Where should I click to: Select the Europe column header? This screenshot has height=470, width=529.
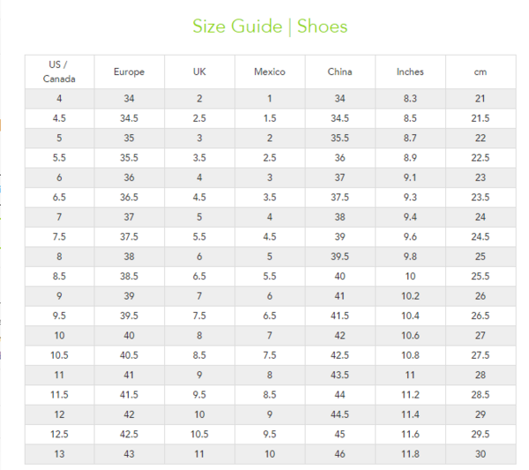coord(130,71)
